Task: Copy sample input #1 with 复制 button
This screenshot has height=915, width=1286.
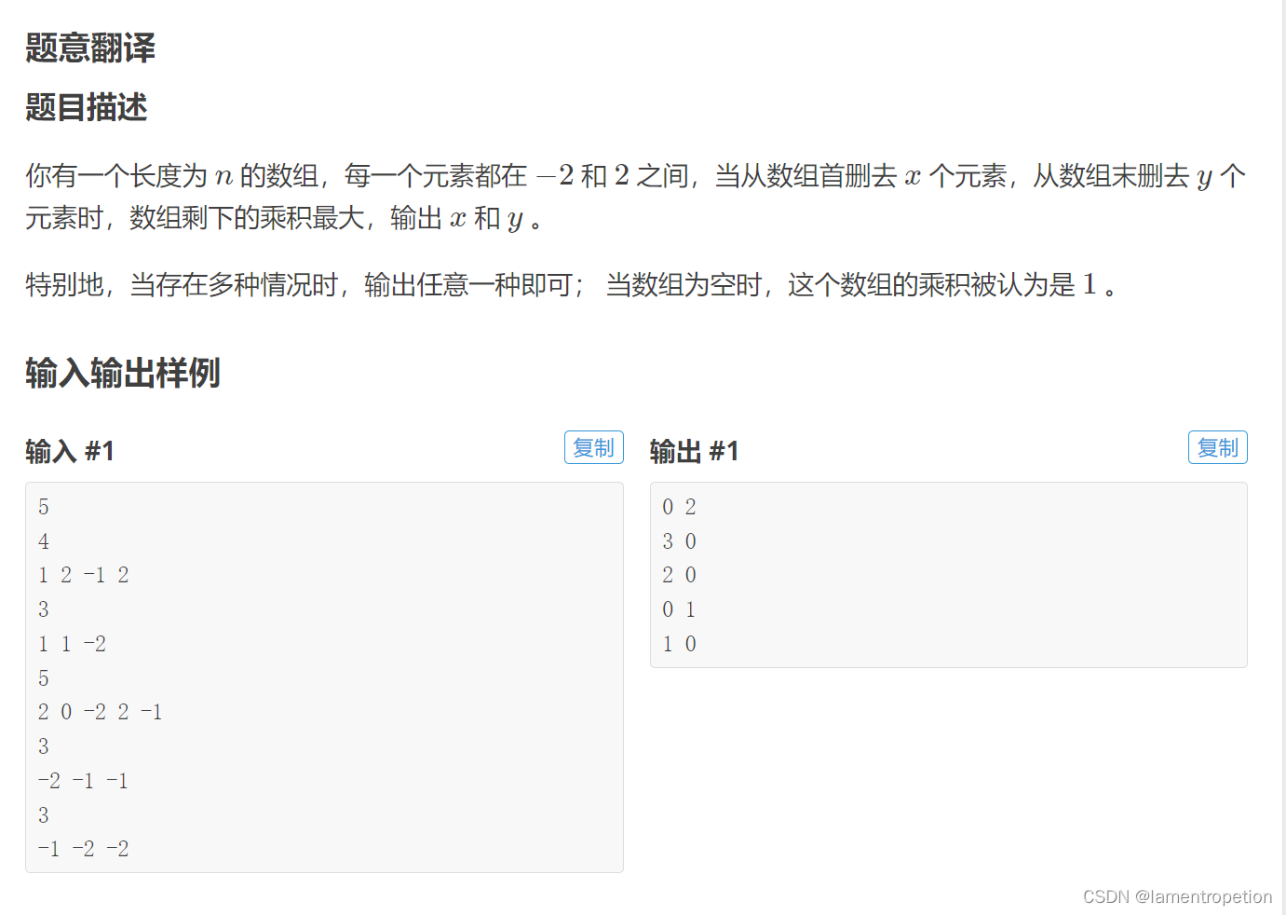Action: point(593,447)
